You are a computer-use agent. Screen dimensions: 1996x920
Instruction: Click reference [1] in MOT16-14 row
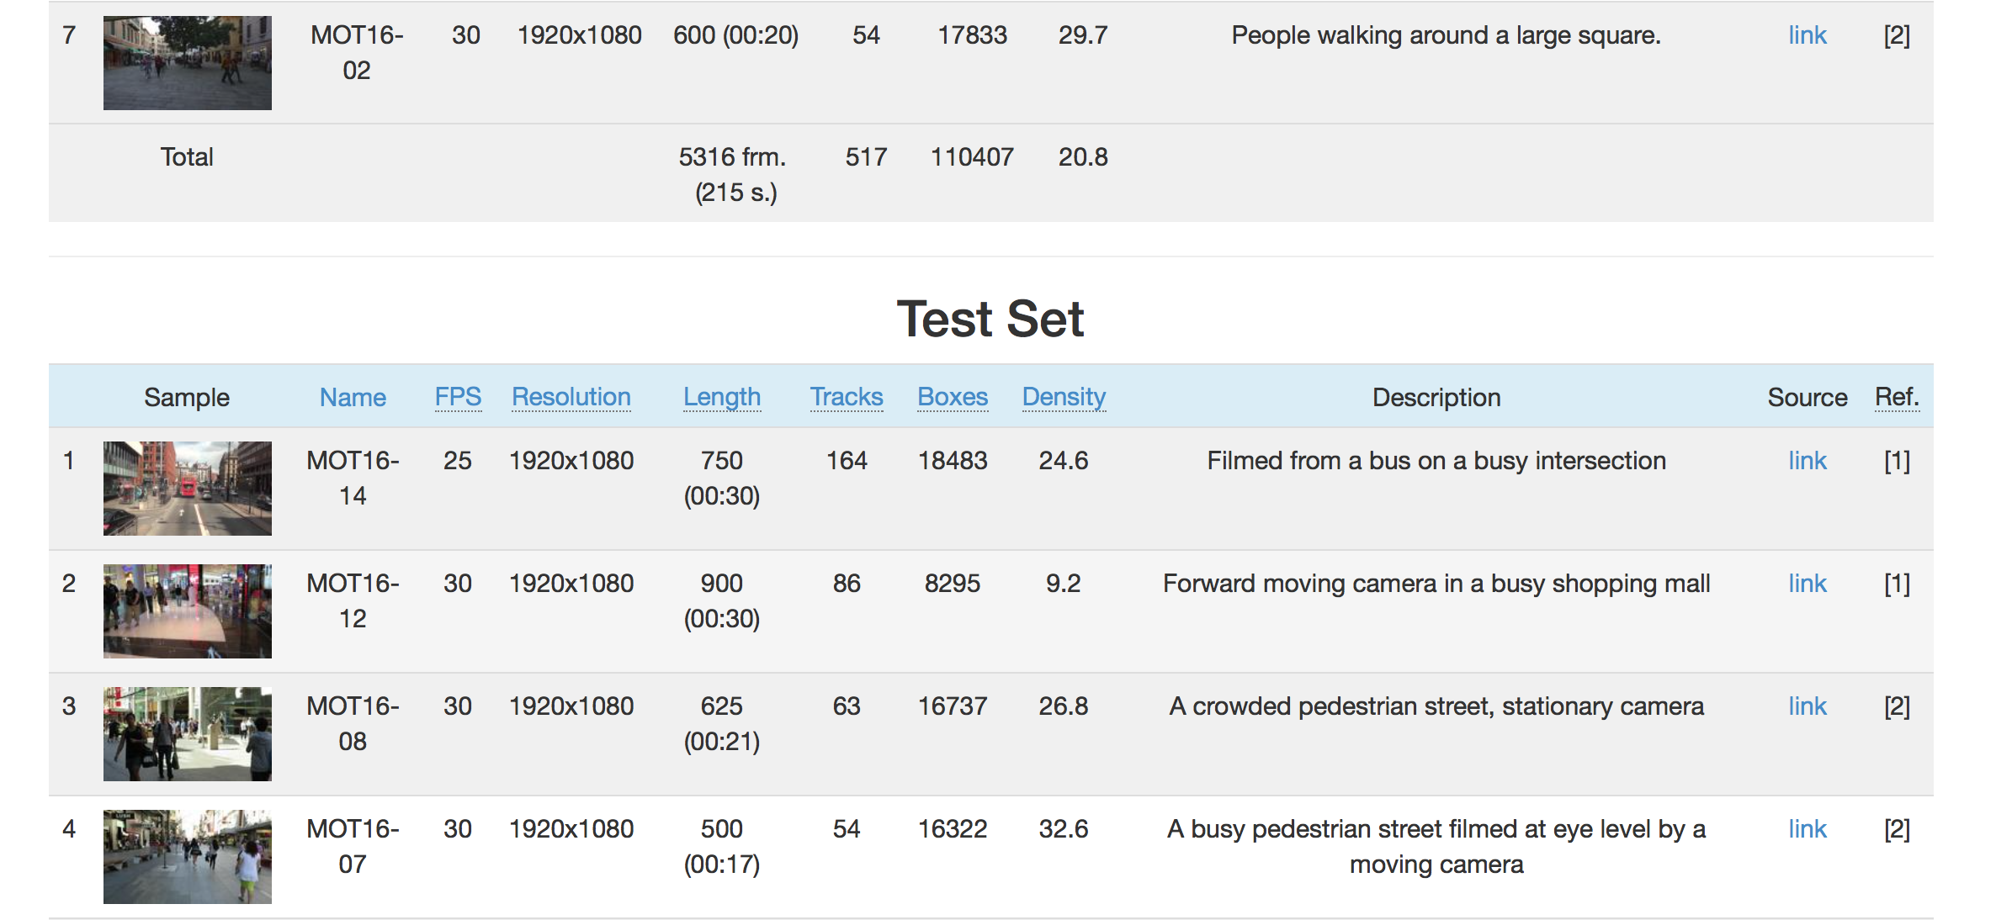(1896, 461)
